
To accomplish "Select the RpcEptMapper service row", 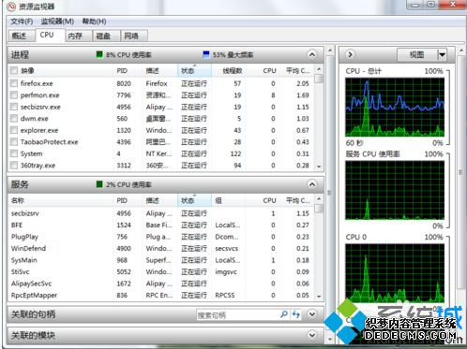I will coord(161,296).
